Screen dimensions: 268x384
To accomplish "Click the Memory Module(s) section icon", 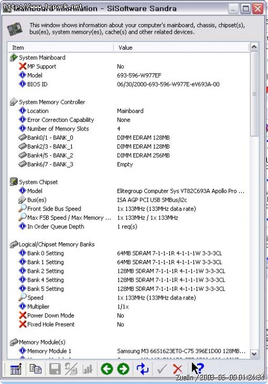I will click(x=14, y=342).
